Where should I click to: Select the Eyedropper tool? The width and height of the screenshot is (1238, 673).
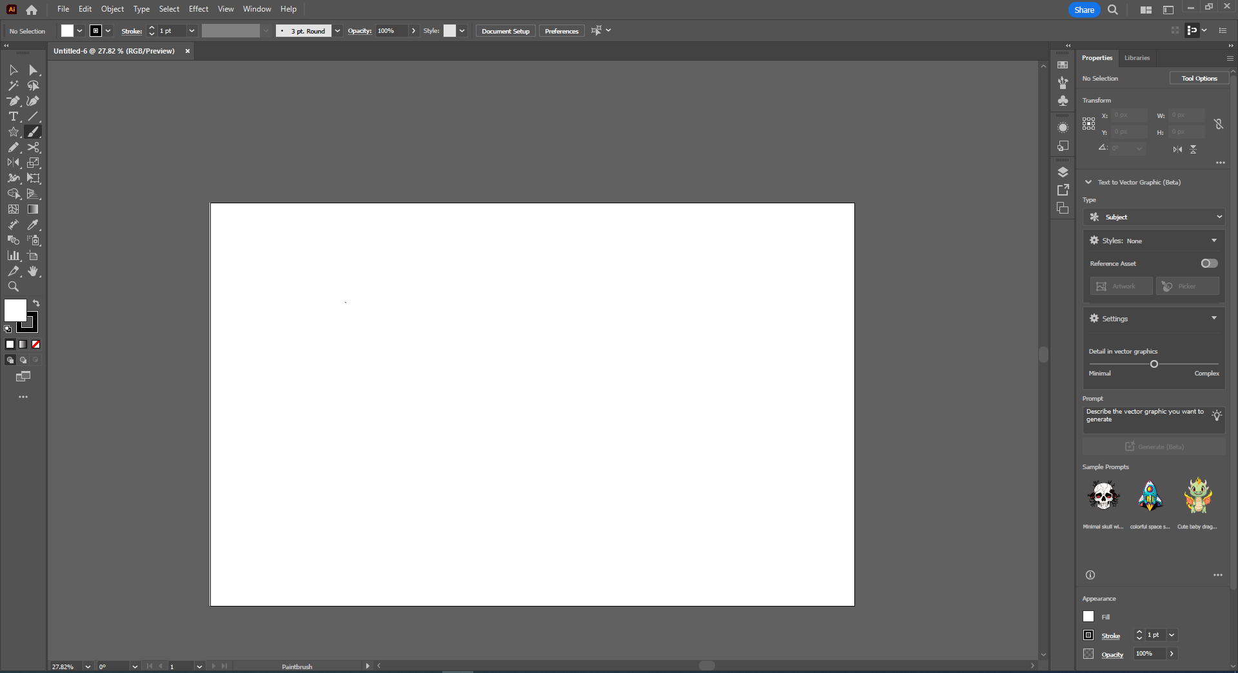(34, 225)
